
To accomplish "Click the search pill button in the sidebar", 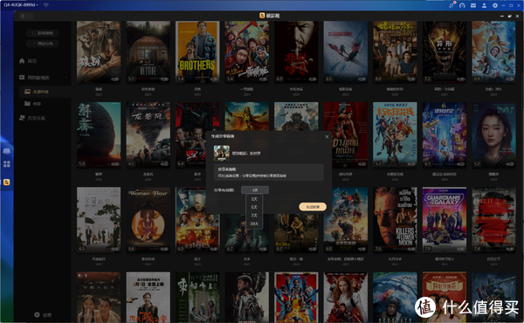I will click(x=43, y=33).
